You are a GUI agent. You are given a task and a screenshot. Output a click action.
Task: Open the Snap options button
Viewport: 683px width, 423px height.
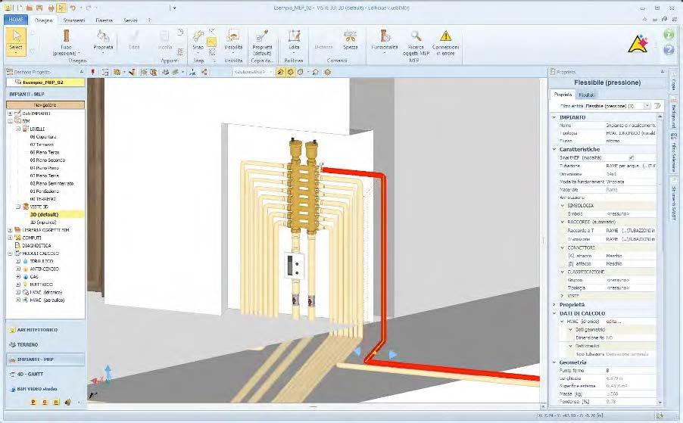(198, 42)
